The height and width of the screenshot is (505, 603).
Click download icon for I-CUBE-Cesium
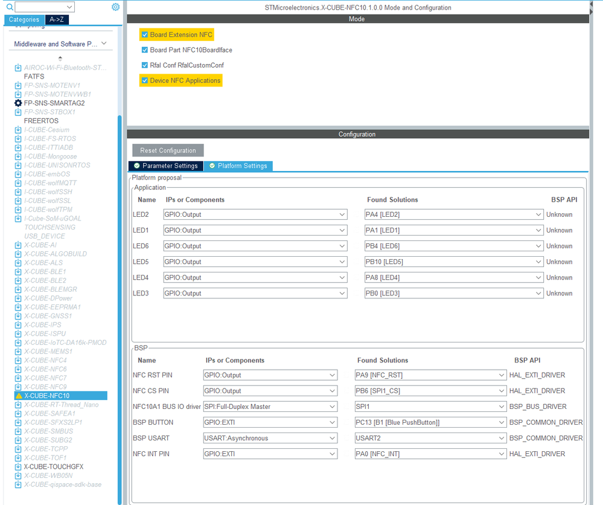[x=18, y=130]
